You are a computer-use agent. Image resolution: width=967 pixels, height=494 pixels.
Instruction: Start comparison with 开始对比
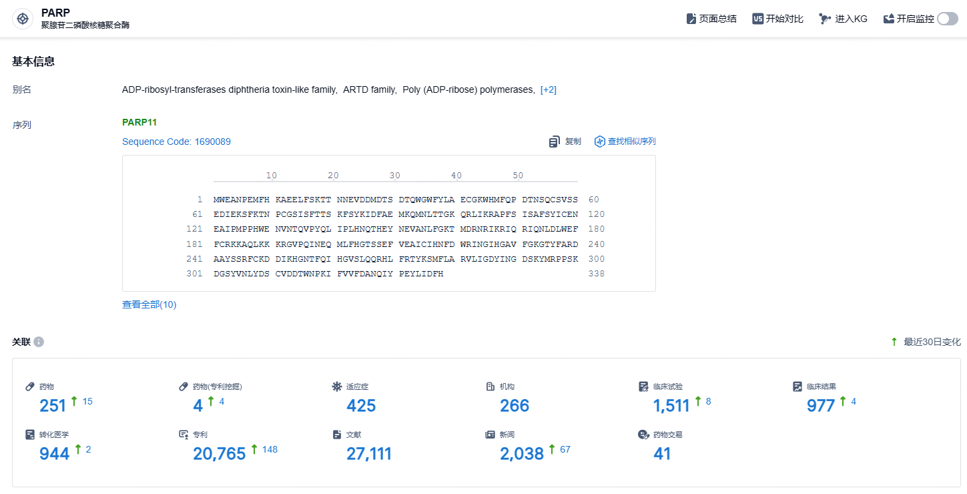(778, 19)
